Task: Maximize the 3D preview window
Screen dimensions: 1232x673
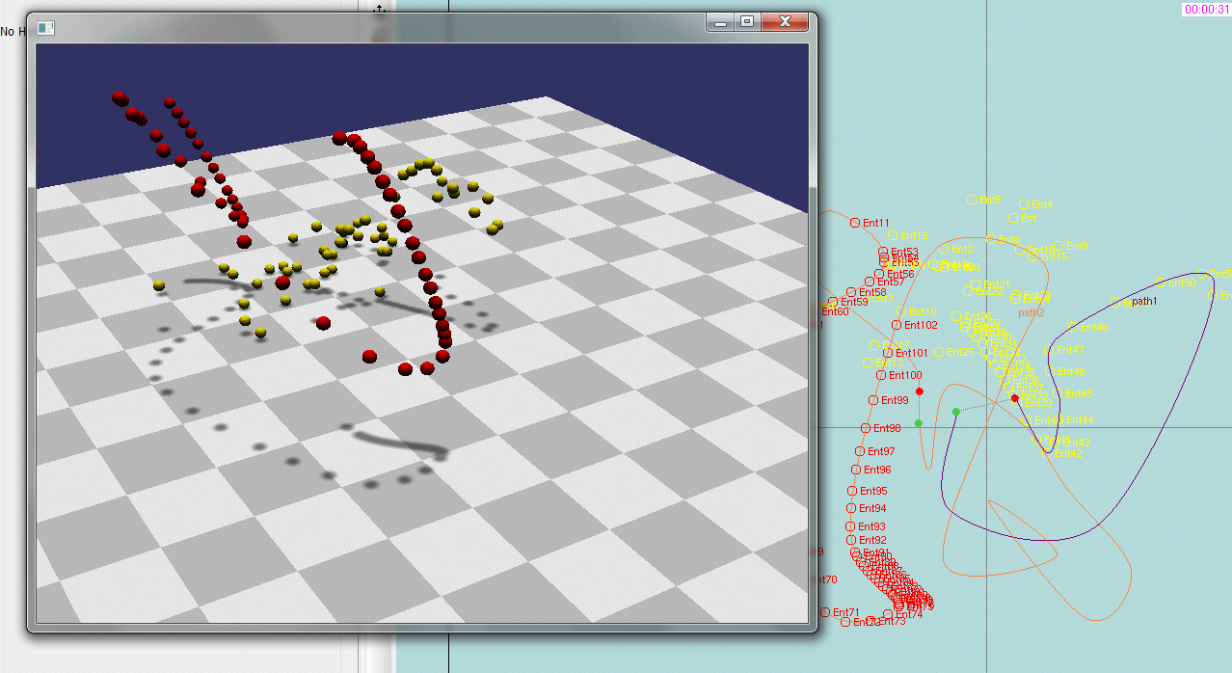Action: (x=746, y=22)
